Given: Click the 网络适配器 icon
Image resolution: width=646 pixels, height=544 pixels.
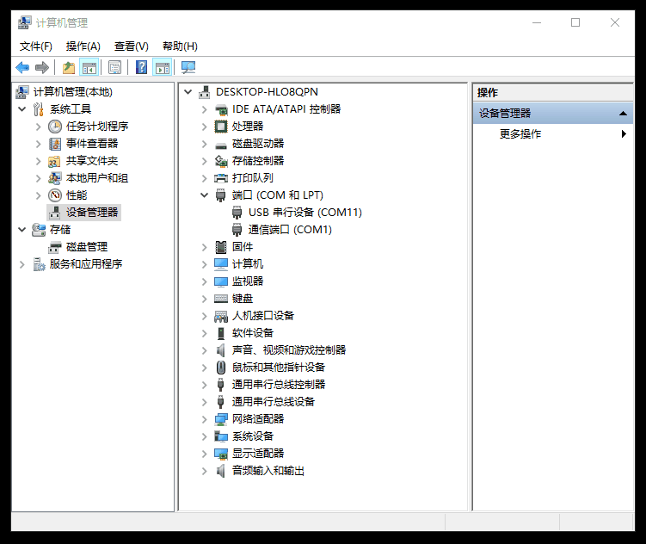Looking at the screenshot, I should click(221, 419).
